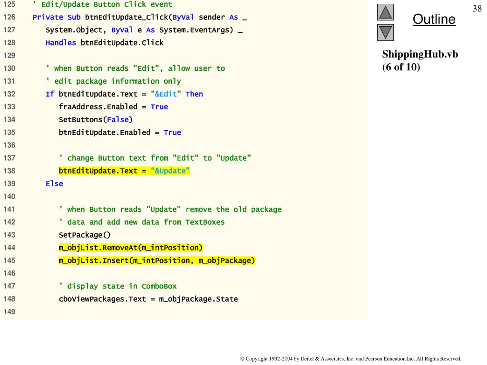Click line number 146
Viewport: 487px width, 365px height.
pos(10,273)
